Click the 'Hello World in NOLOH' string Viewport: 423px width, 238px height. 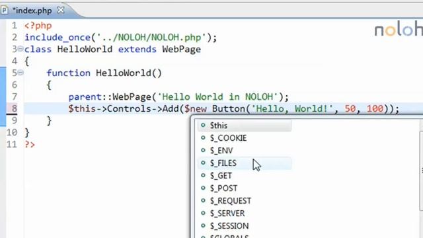click(217, 97)
